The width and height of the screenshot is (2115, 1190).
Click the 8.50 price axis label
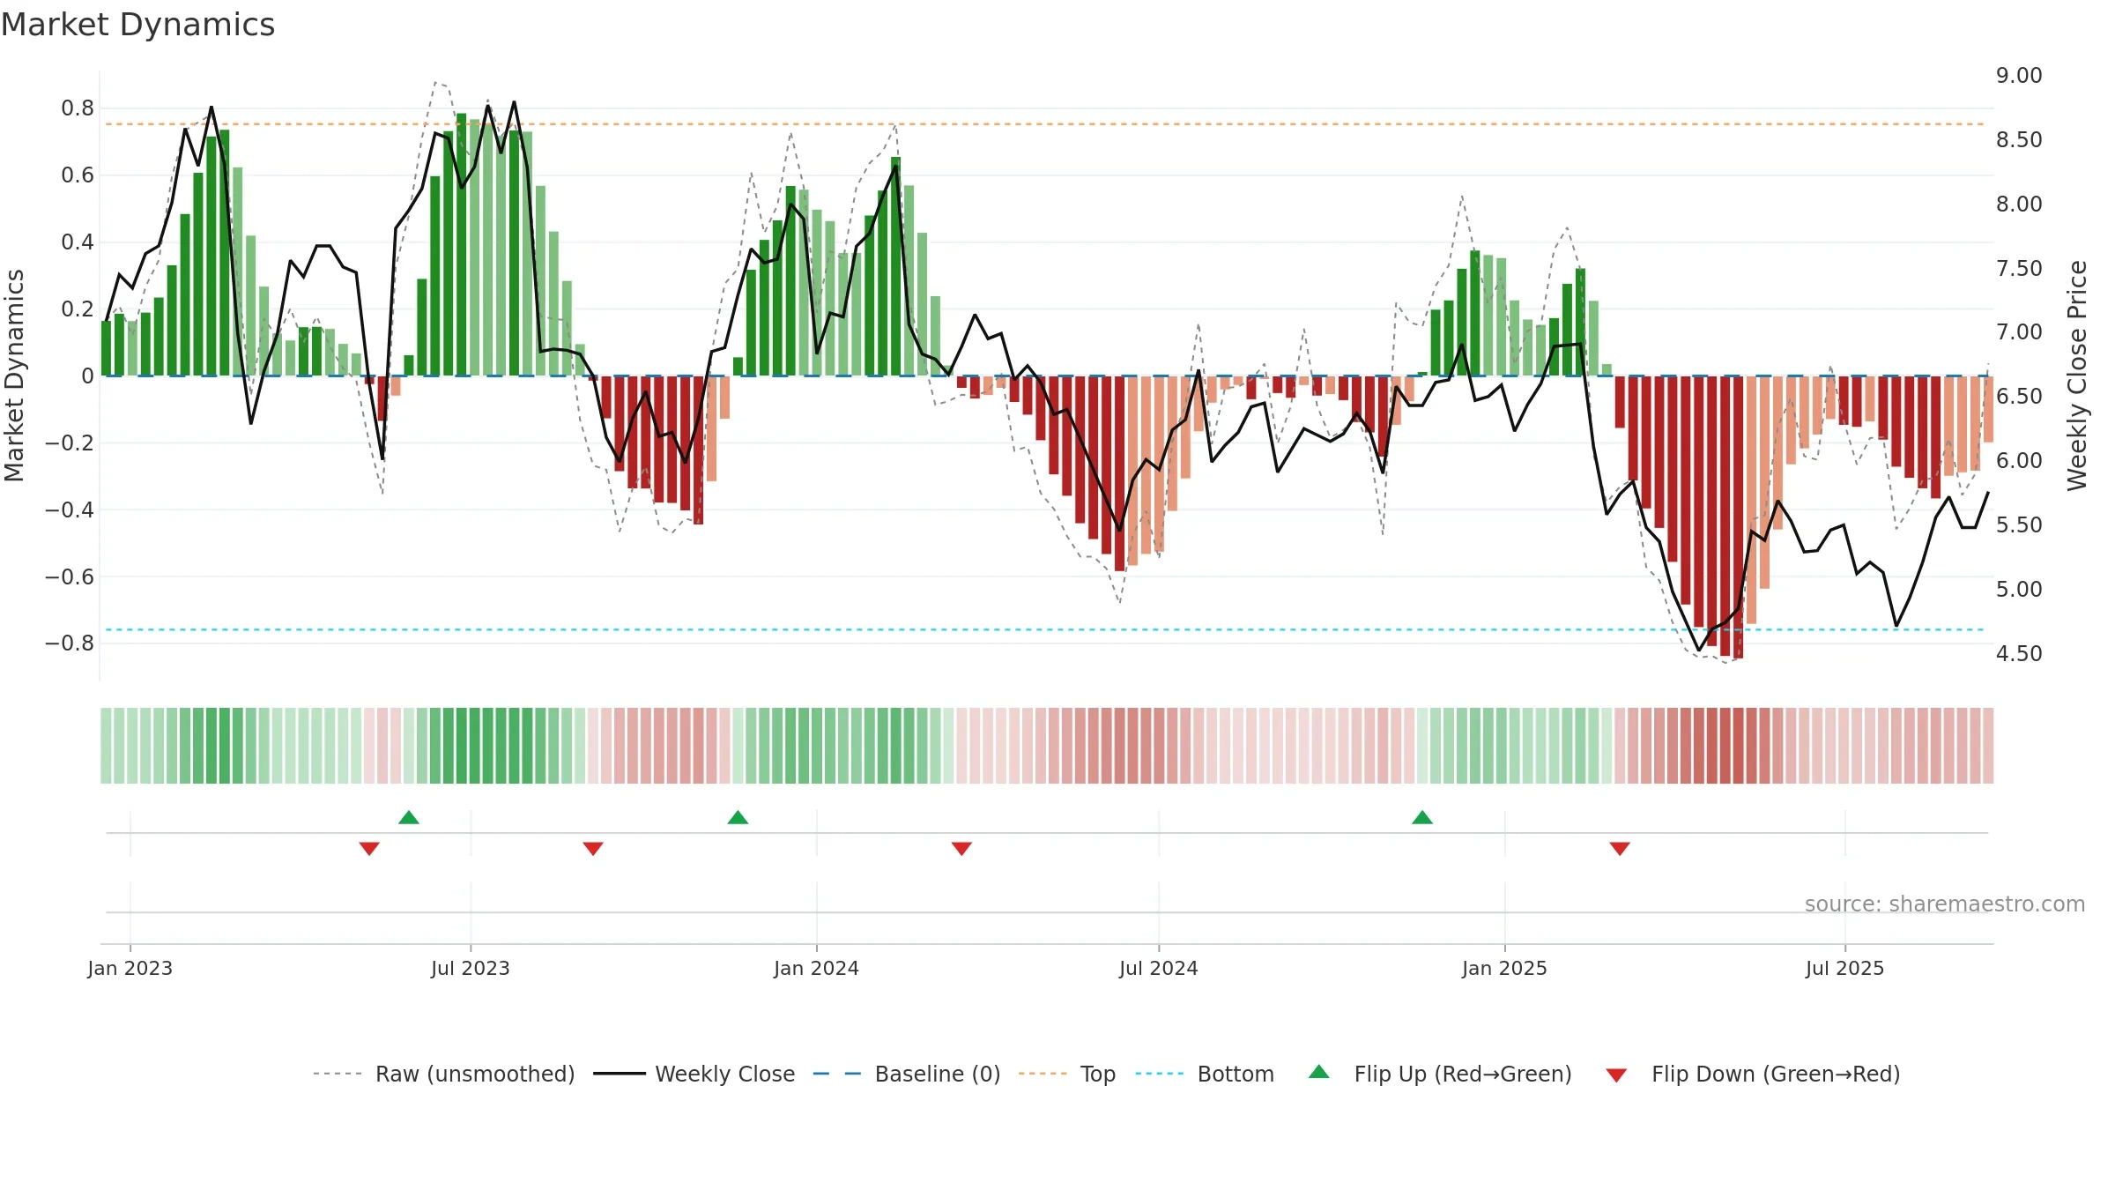click(2019, 140)
